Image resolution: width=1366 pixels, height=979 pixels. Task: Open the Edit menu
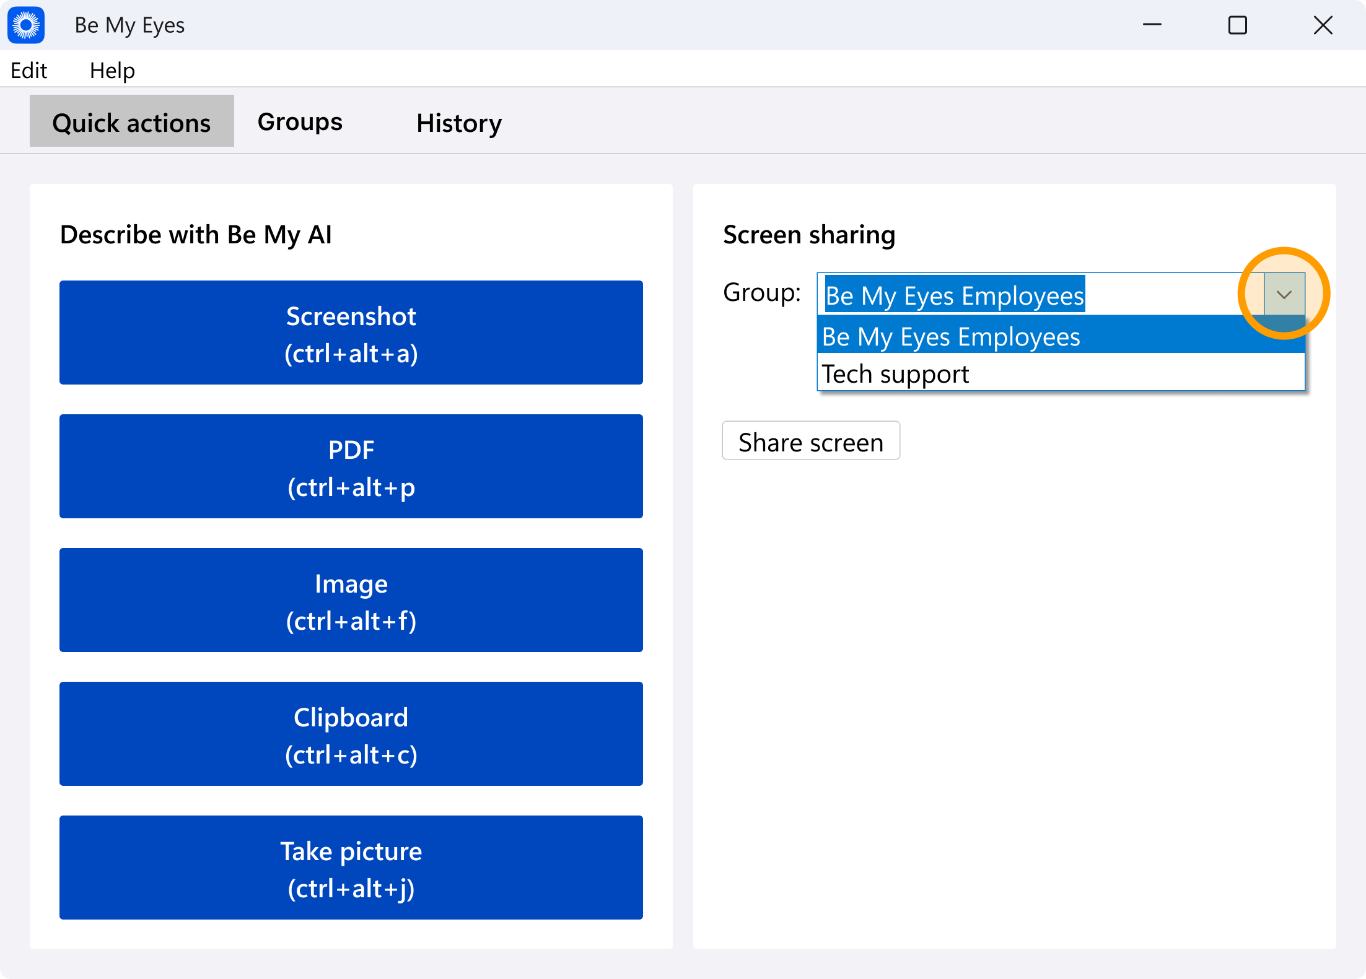click(x=29, y=71)
